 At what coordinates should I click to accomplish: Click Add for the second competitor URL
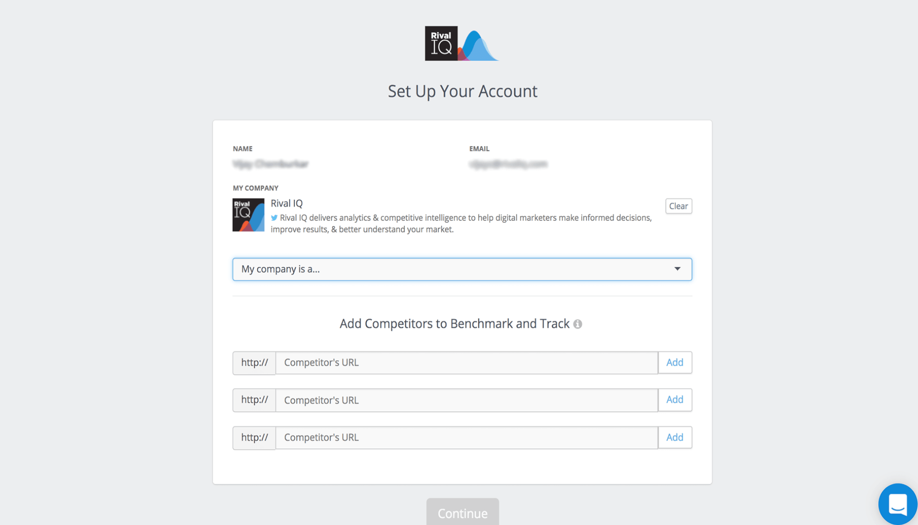(x=675, y=400)
